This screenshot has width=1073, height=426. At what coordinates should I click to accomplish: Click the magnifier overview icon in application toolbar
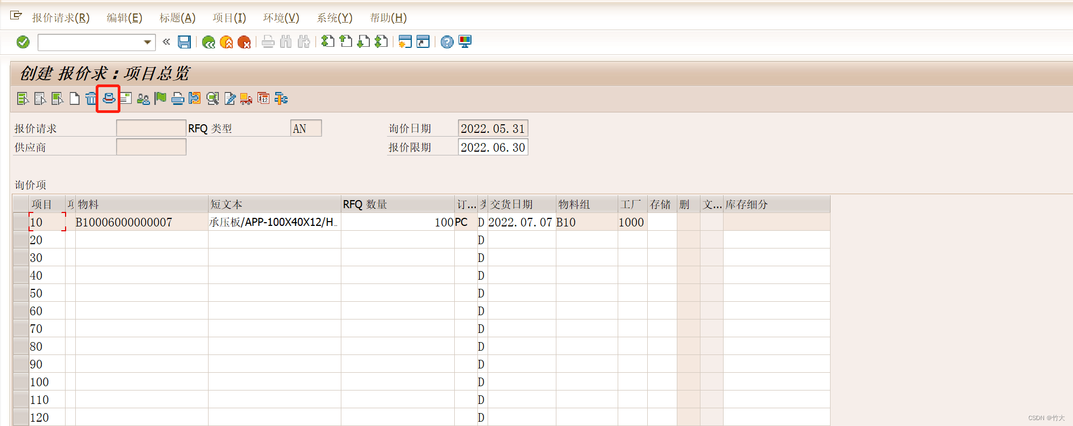coord(212,98)
